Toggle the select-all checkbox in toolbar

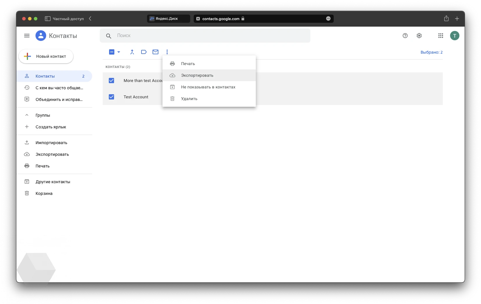point(112,52)
